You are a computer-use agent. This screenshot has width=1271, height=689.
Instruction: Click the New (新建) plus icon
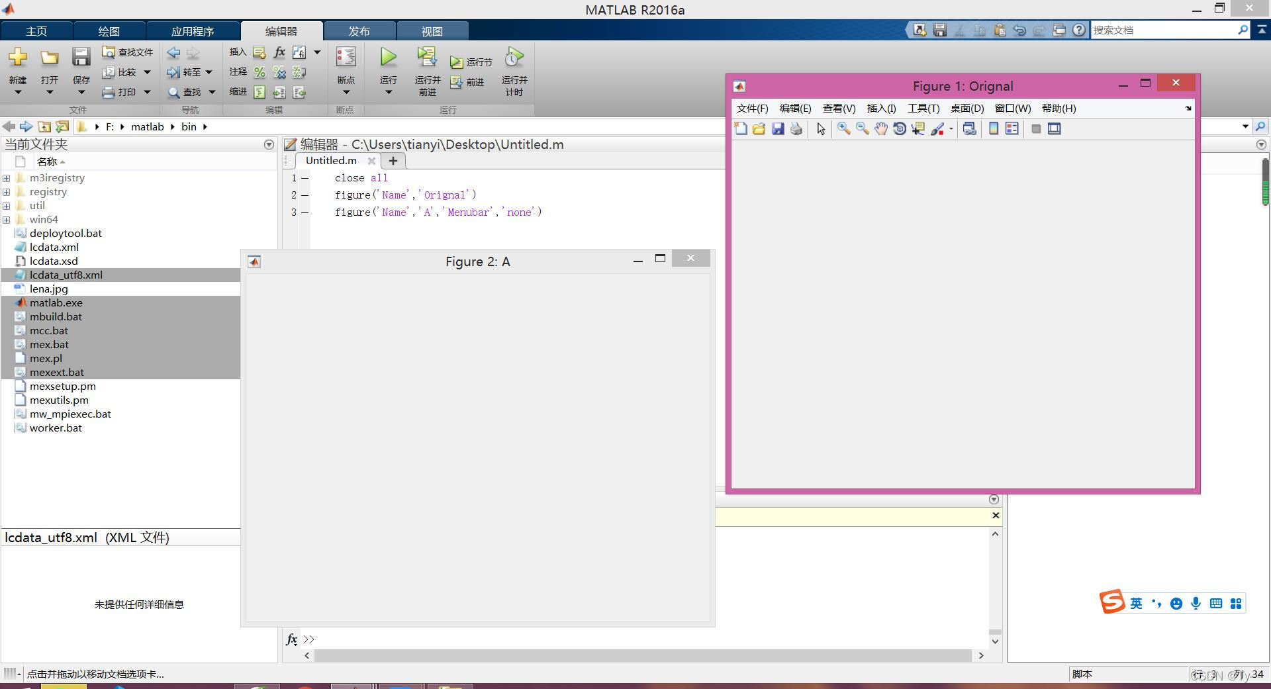(x=18, y=58)
